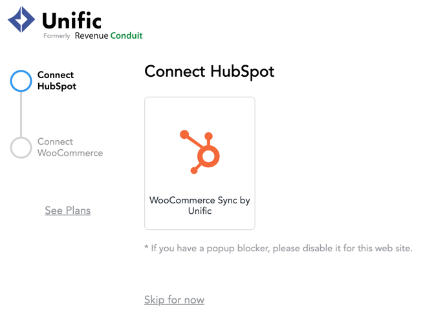
Task: Click the blue Unific diamond logo icon
Action: pos(21,19)
